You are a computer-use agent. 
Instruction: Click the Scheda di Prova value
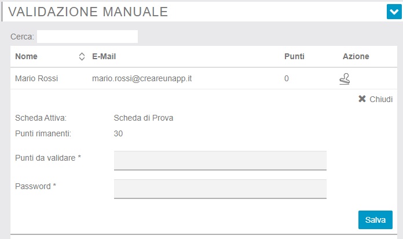(144, 118)
